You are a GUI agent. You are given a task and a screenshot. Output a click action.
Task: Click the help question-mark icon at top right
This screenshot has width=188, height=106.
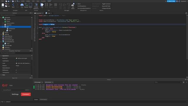177,1
